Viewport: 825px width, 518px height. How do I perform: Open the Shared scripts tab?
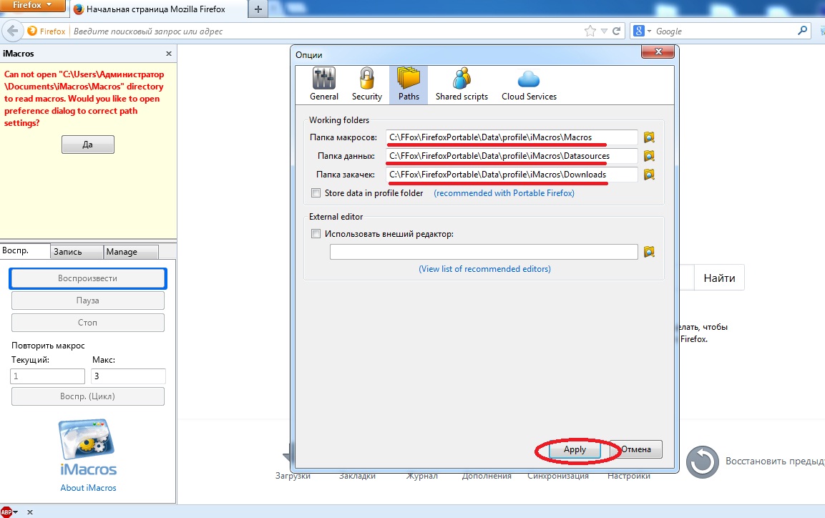click(x=462, y=84)
